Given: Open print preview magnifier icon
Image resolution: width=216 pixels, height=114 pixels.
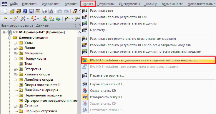Looking at the screenshot, I should (x=51, y=11).
